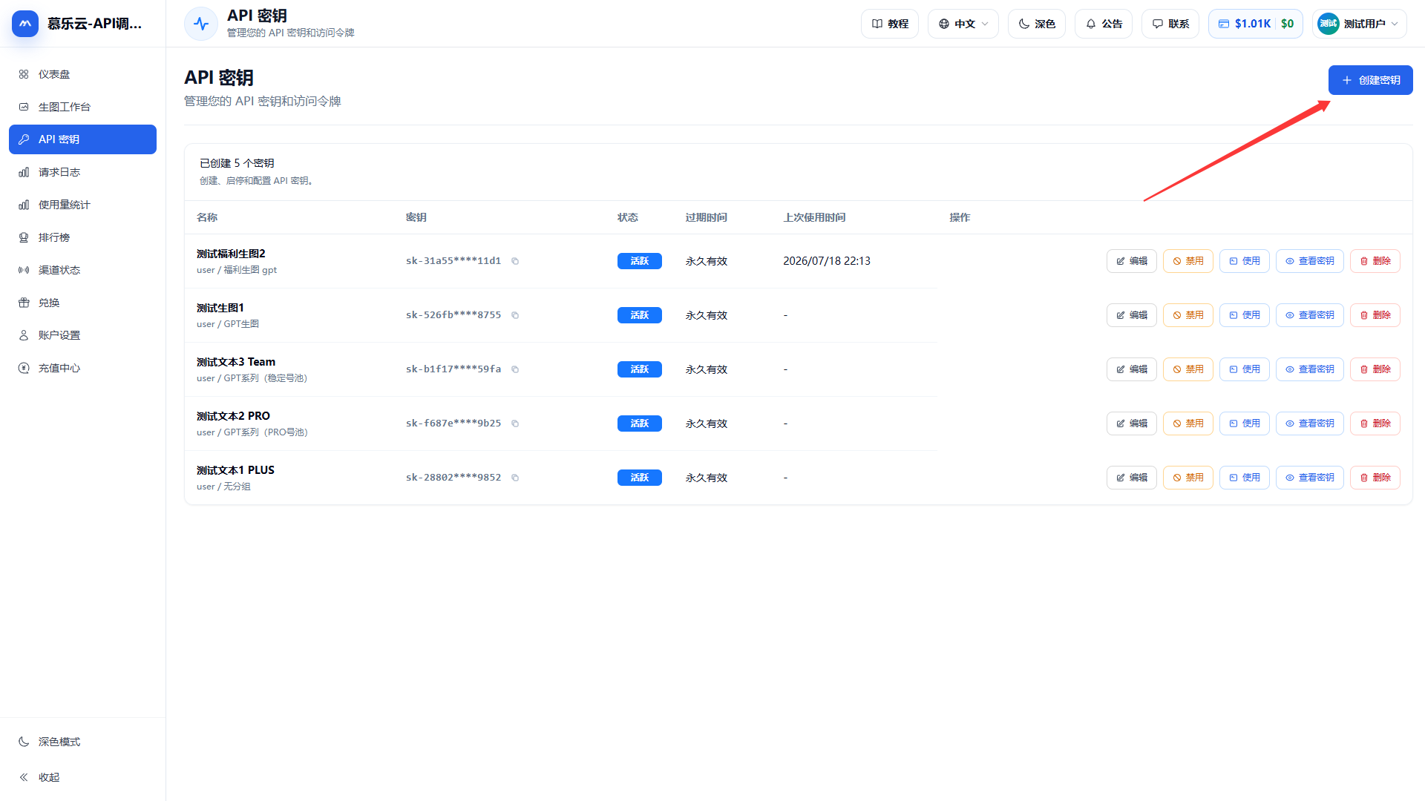View secret of 测试文本2 PRO key

click(x=1309, y=423)
